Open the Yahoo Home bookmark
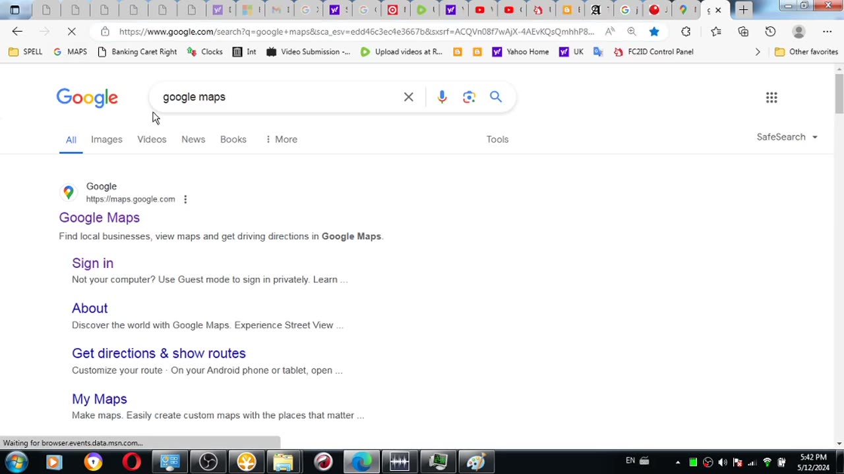Screen dimensions: 844x474 click(520, 51)
